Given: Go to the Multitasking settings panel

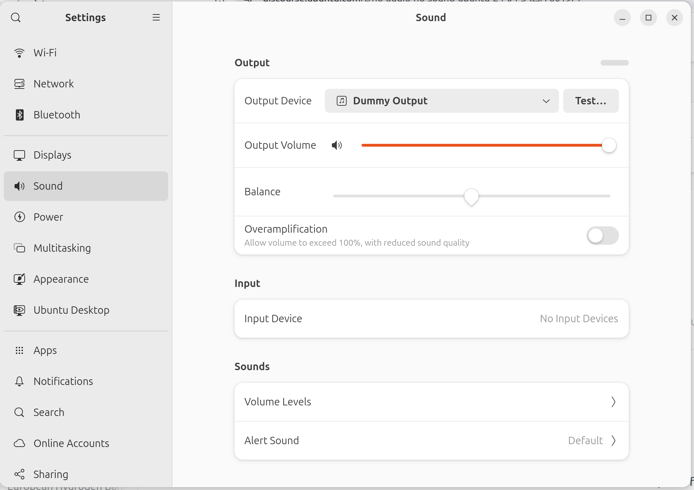Looking at the screenshot, I should [x=62, y=248].
